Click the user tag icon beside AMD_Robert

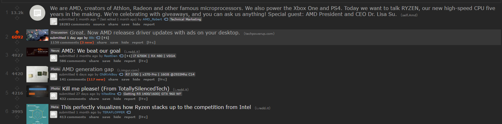[x=166, y=19]
